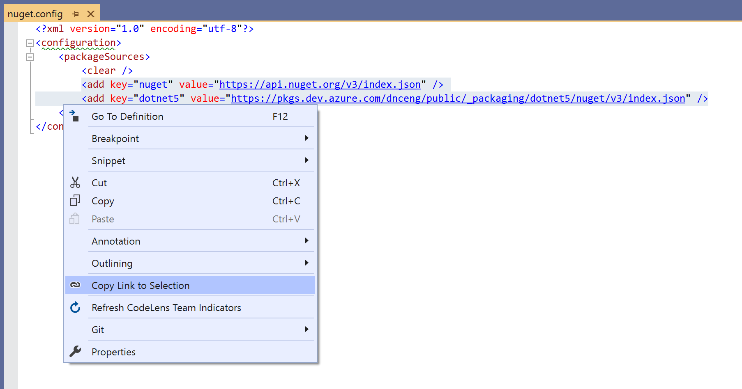The height and width of the screenshot is (389, 742).
Task: Close the nuget.config tab
Action: click(91, 14)
